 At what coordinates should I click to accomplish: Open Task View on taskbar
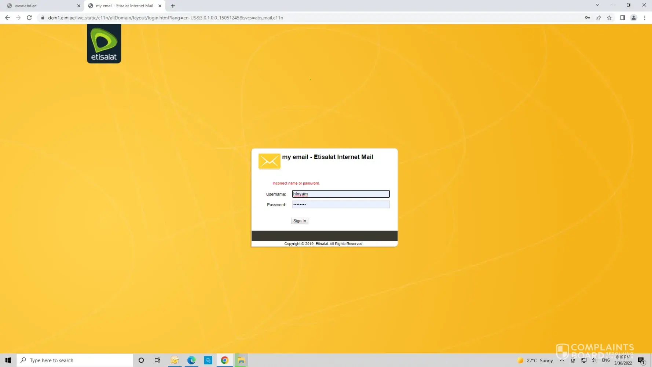coord(158,360)
